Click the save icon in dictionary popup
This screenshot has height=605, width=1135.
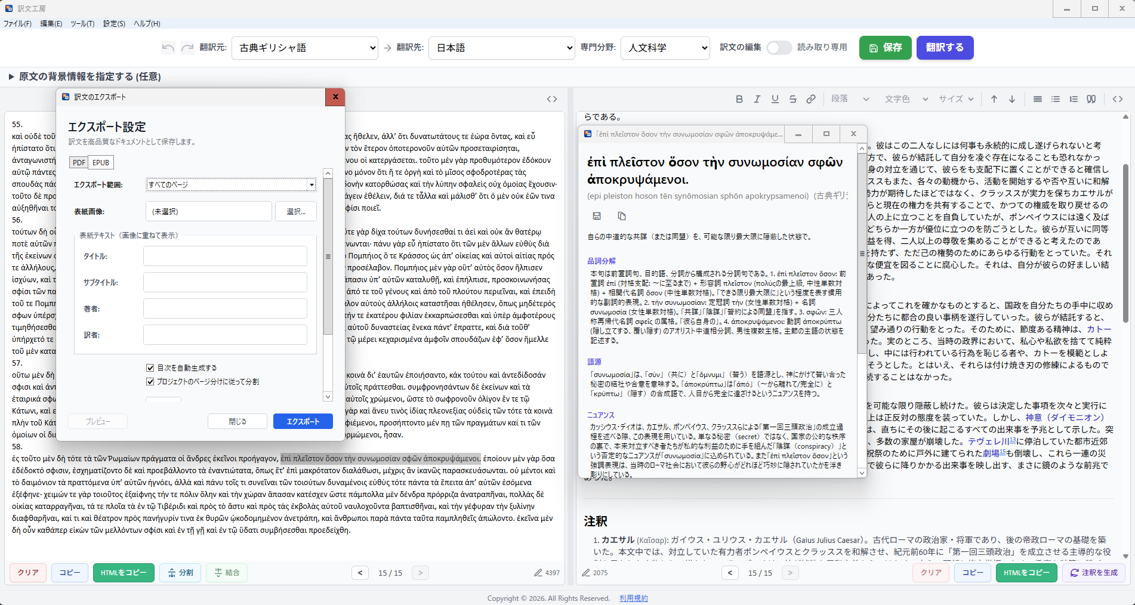[x=597, y=216]
